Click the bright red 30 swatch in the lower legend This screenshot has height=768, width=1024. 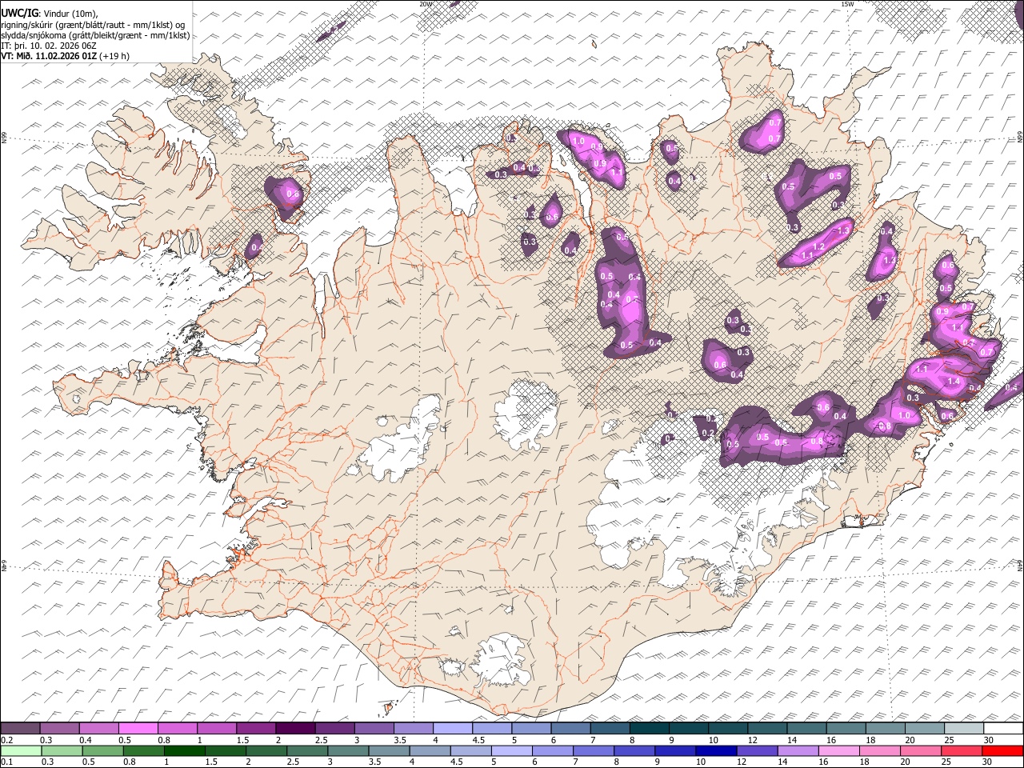pyautogui.click(x=1003, y=751)
